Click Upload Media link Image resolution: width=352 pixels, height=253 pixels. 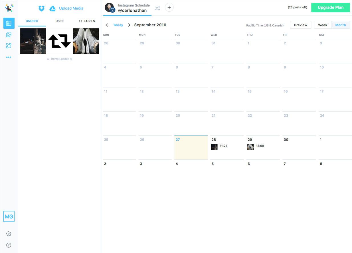[71, 8]
